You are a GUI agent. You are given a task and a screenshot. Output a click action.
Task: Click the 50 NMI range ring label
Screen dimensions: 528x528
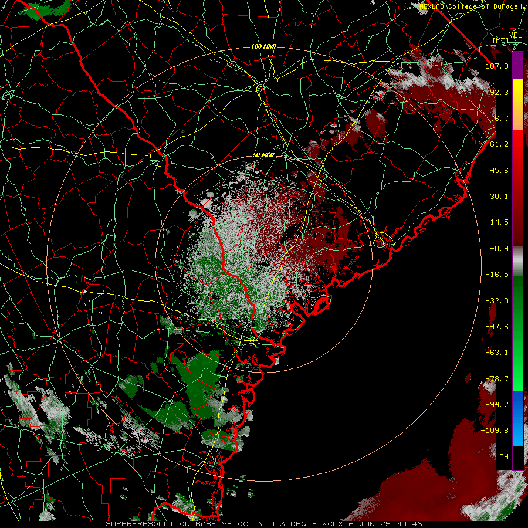pyautogui.click(x=263, y=155)
